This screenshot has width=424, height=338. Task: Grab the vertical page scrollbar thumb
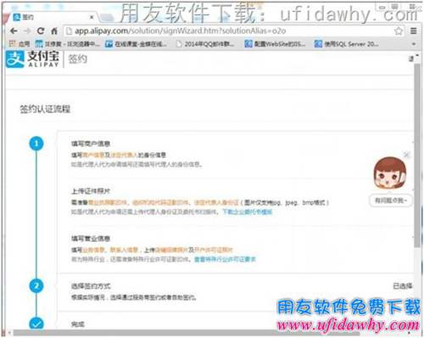(x=417, y=155)
